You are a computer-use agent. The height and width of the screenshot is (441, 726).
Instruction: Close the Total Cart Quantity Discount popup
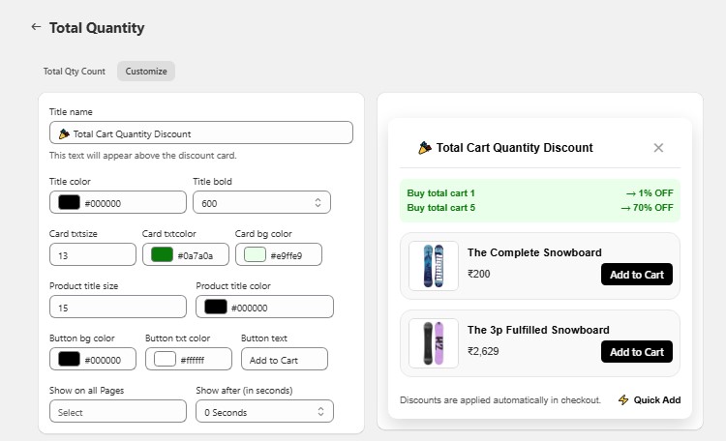pos(658,148)
